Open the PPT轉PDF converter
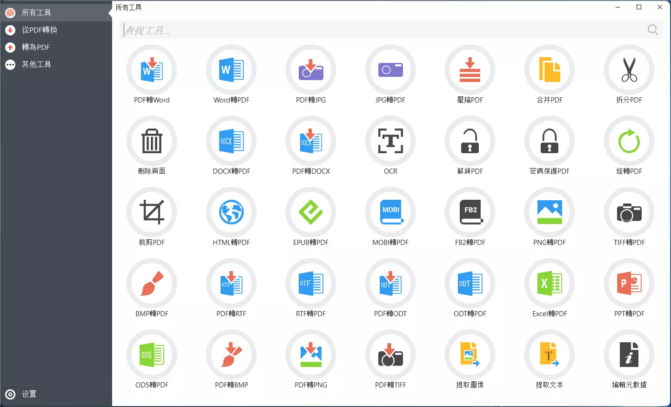 pos(629,284)
